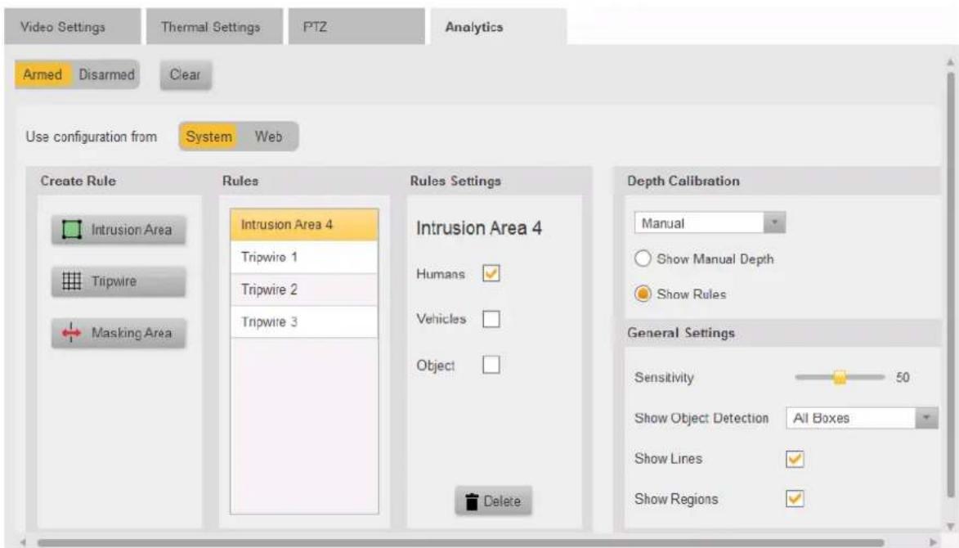Viewport: 959px width, 548px height.
Task: Click the horizontal scrollbar right arrow
Action: pos(934,542)
